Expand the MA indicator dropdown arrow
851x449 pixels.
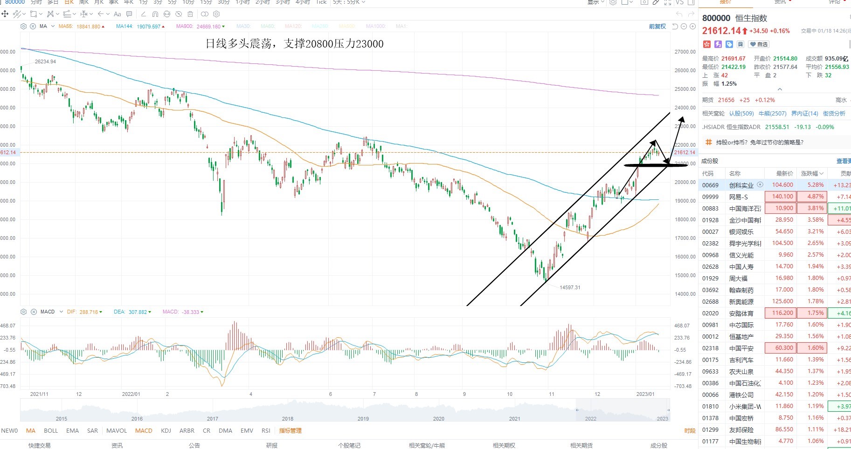(x=53, y=27)
